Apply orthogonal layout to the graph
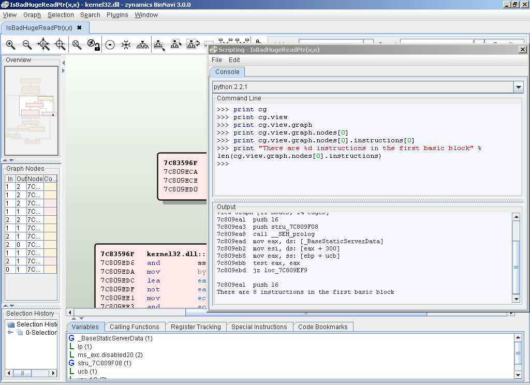Viewport: 530px width, 385px height. click(x=126, y=45)
